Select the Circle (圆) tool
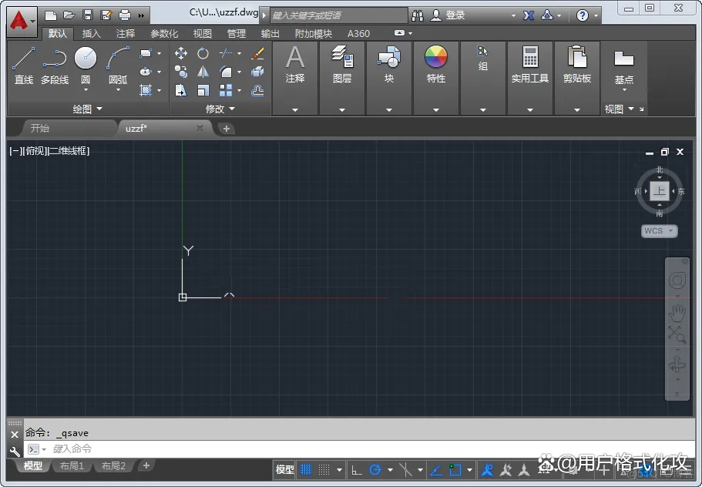 point(86,65)
